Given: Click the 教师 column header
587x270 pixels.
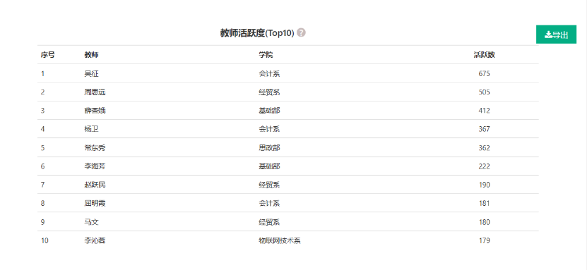Looking at the screenshot, I should tap(91, 55).
